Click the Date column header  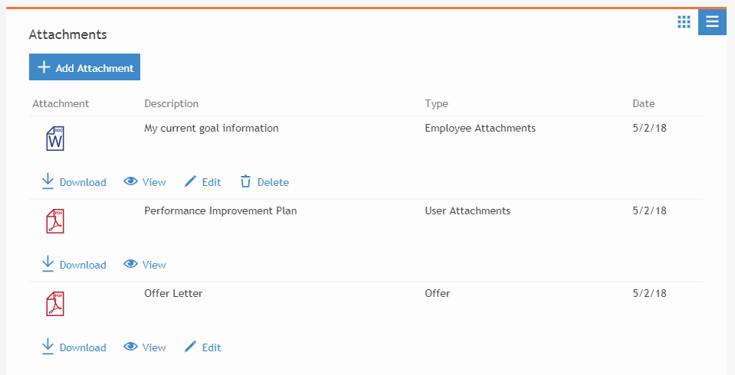click(x=643, y=103)
